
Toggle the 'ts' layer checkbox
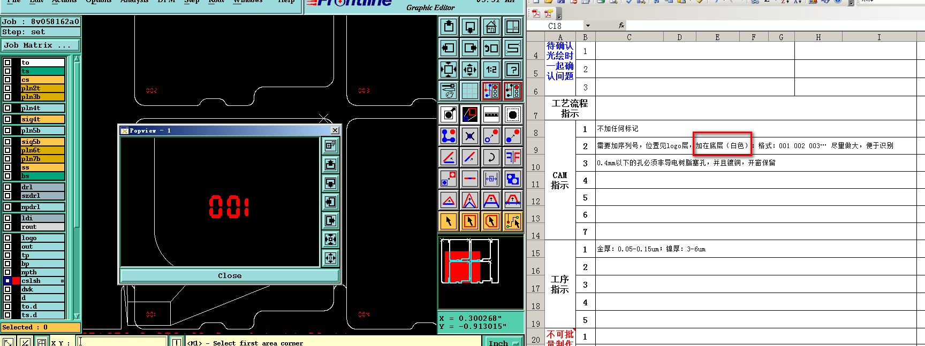(x=7, y=71)
